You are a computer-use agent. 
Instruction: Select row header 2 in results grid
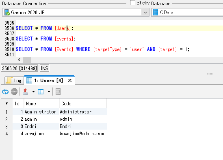click(6, 119)
